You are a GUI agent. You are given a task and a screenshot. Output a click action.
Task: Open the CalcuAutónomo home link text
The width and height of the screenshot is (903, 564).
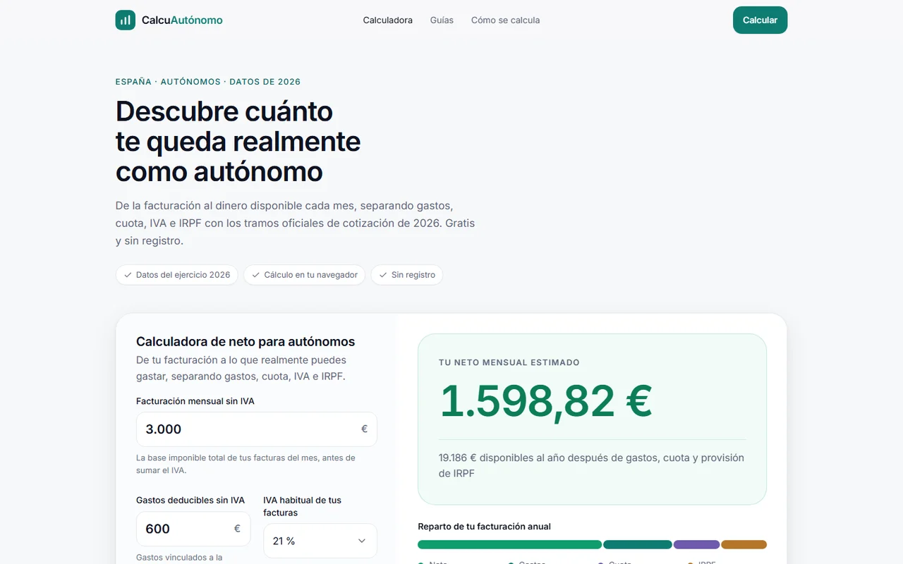pos(182,20)
